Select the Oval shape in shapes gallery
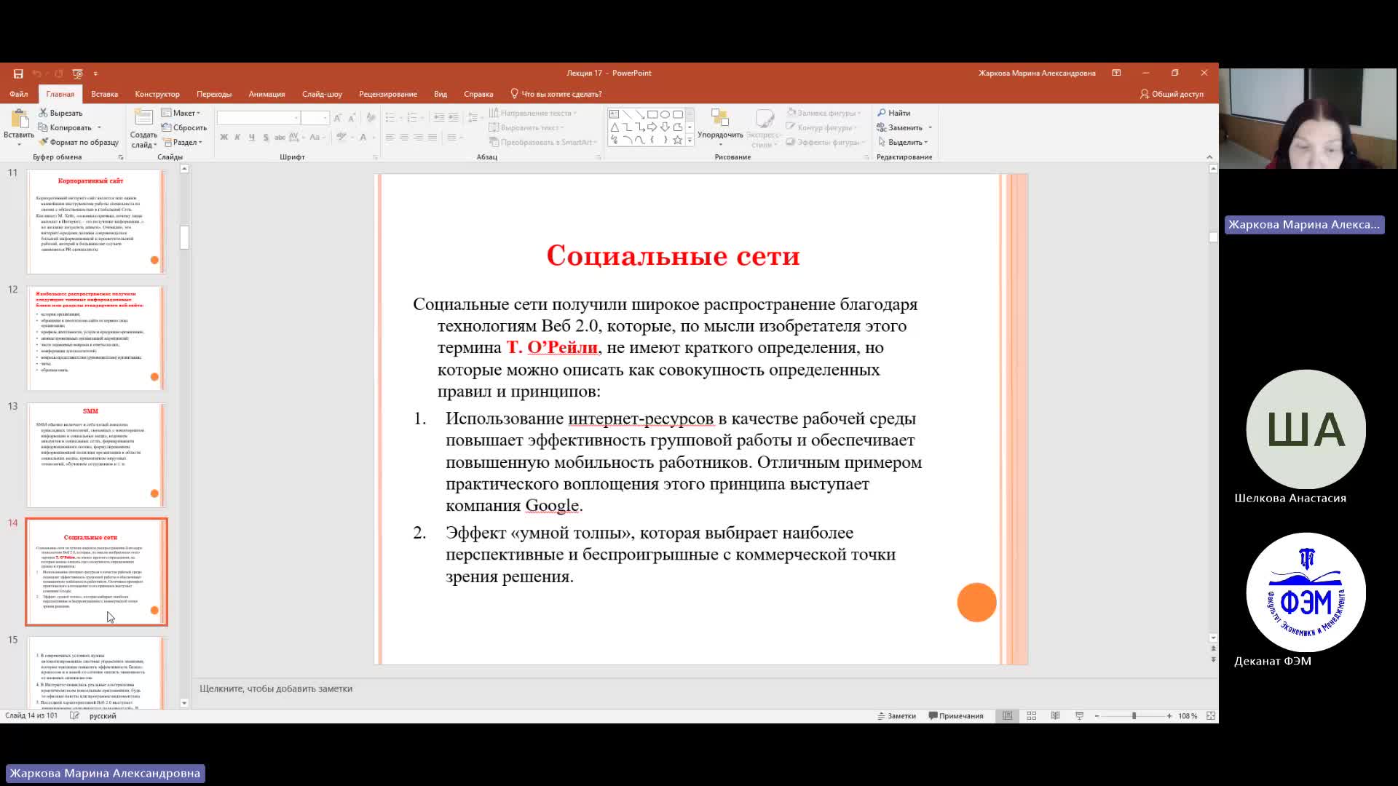The width and height of the screenshot is (1398, 786). point(665,114)
